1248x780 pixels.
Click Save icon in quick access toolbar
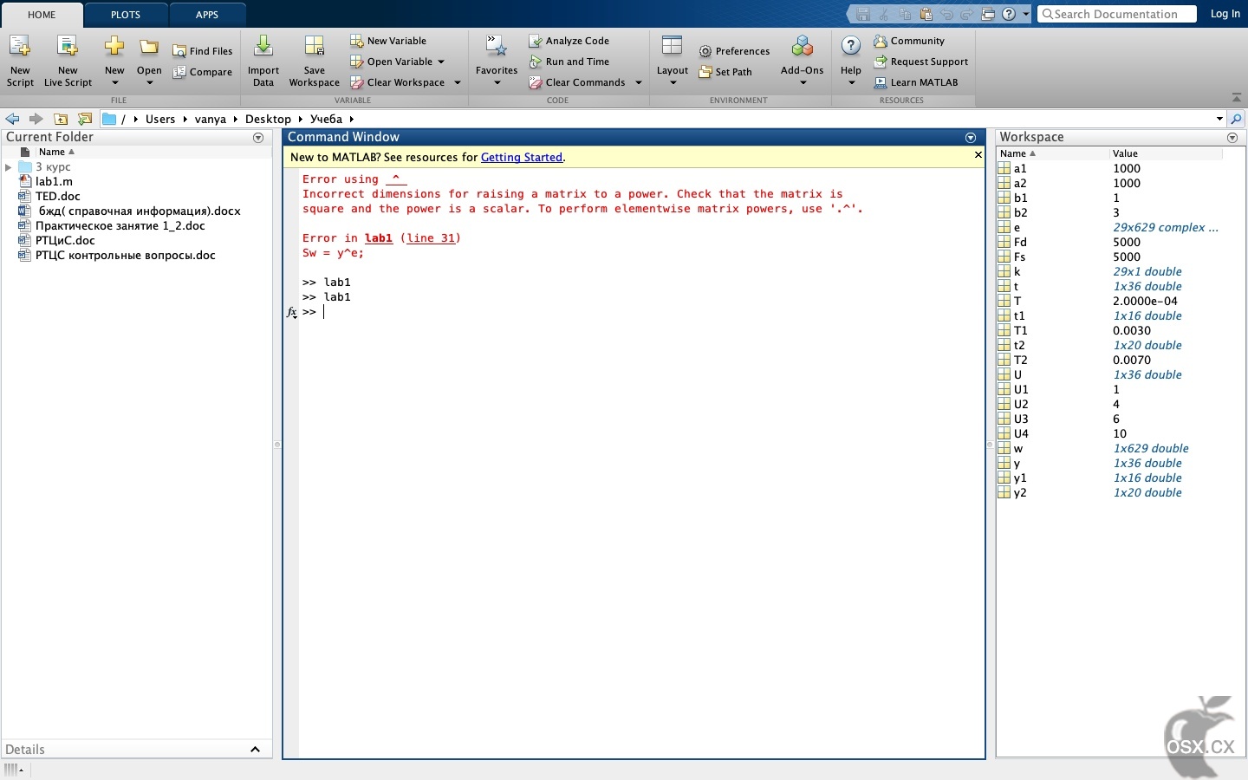[x=862, y=14]
